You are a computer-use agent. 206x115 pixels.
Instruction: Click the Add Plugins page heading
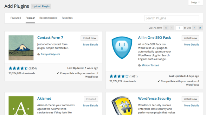pyautogui.click(x=17, y=6)
